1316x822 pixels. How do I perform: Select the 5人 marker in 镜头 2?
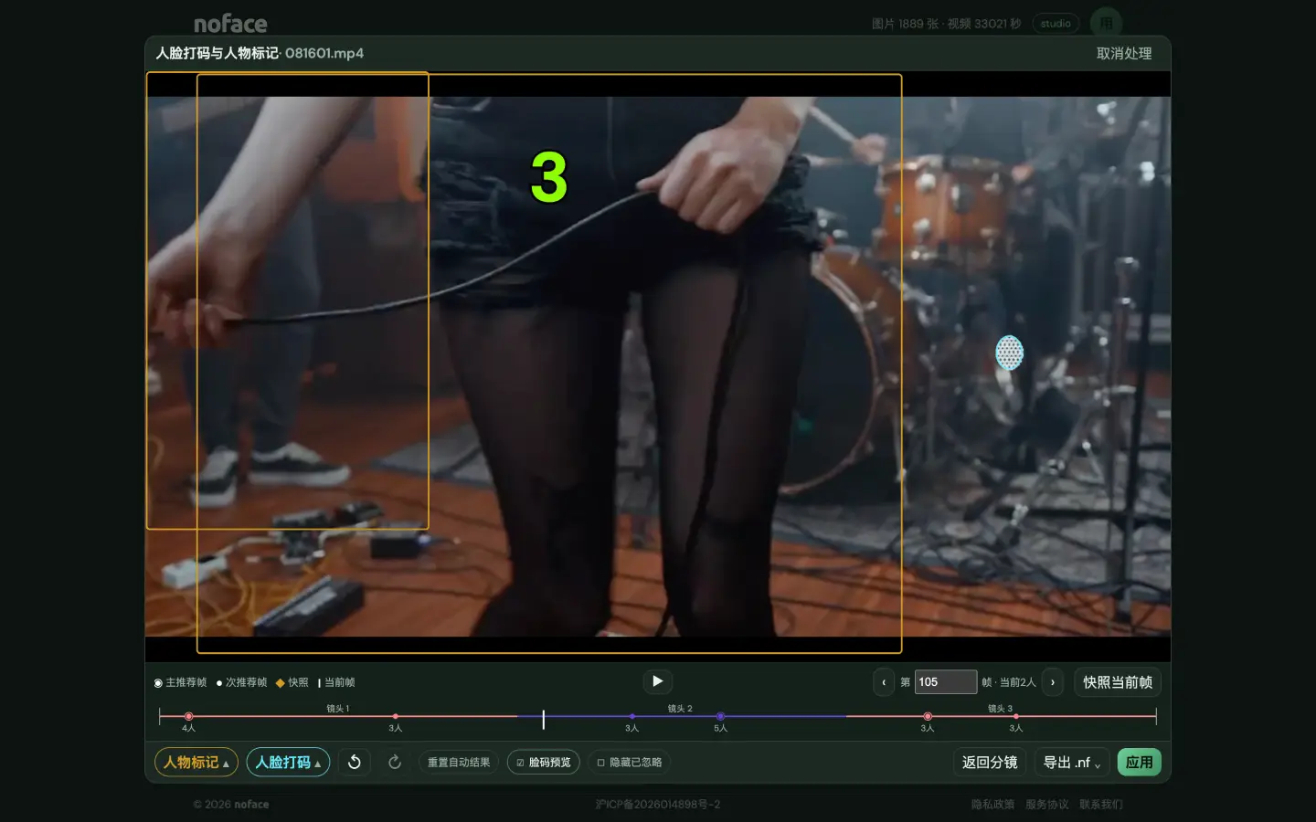point(720,717)
